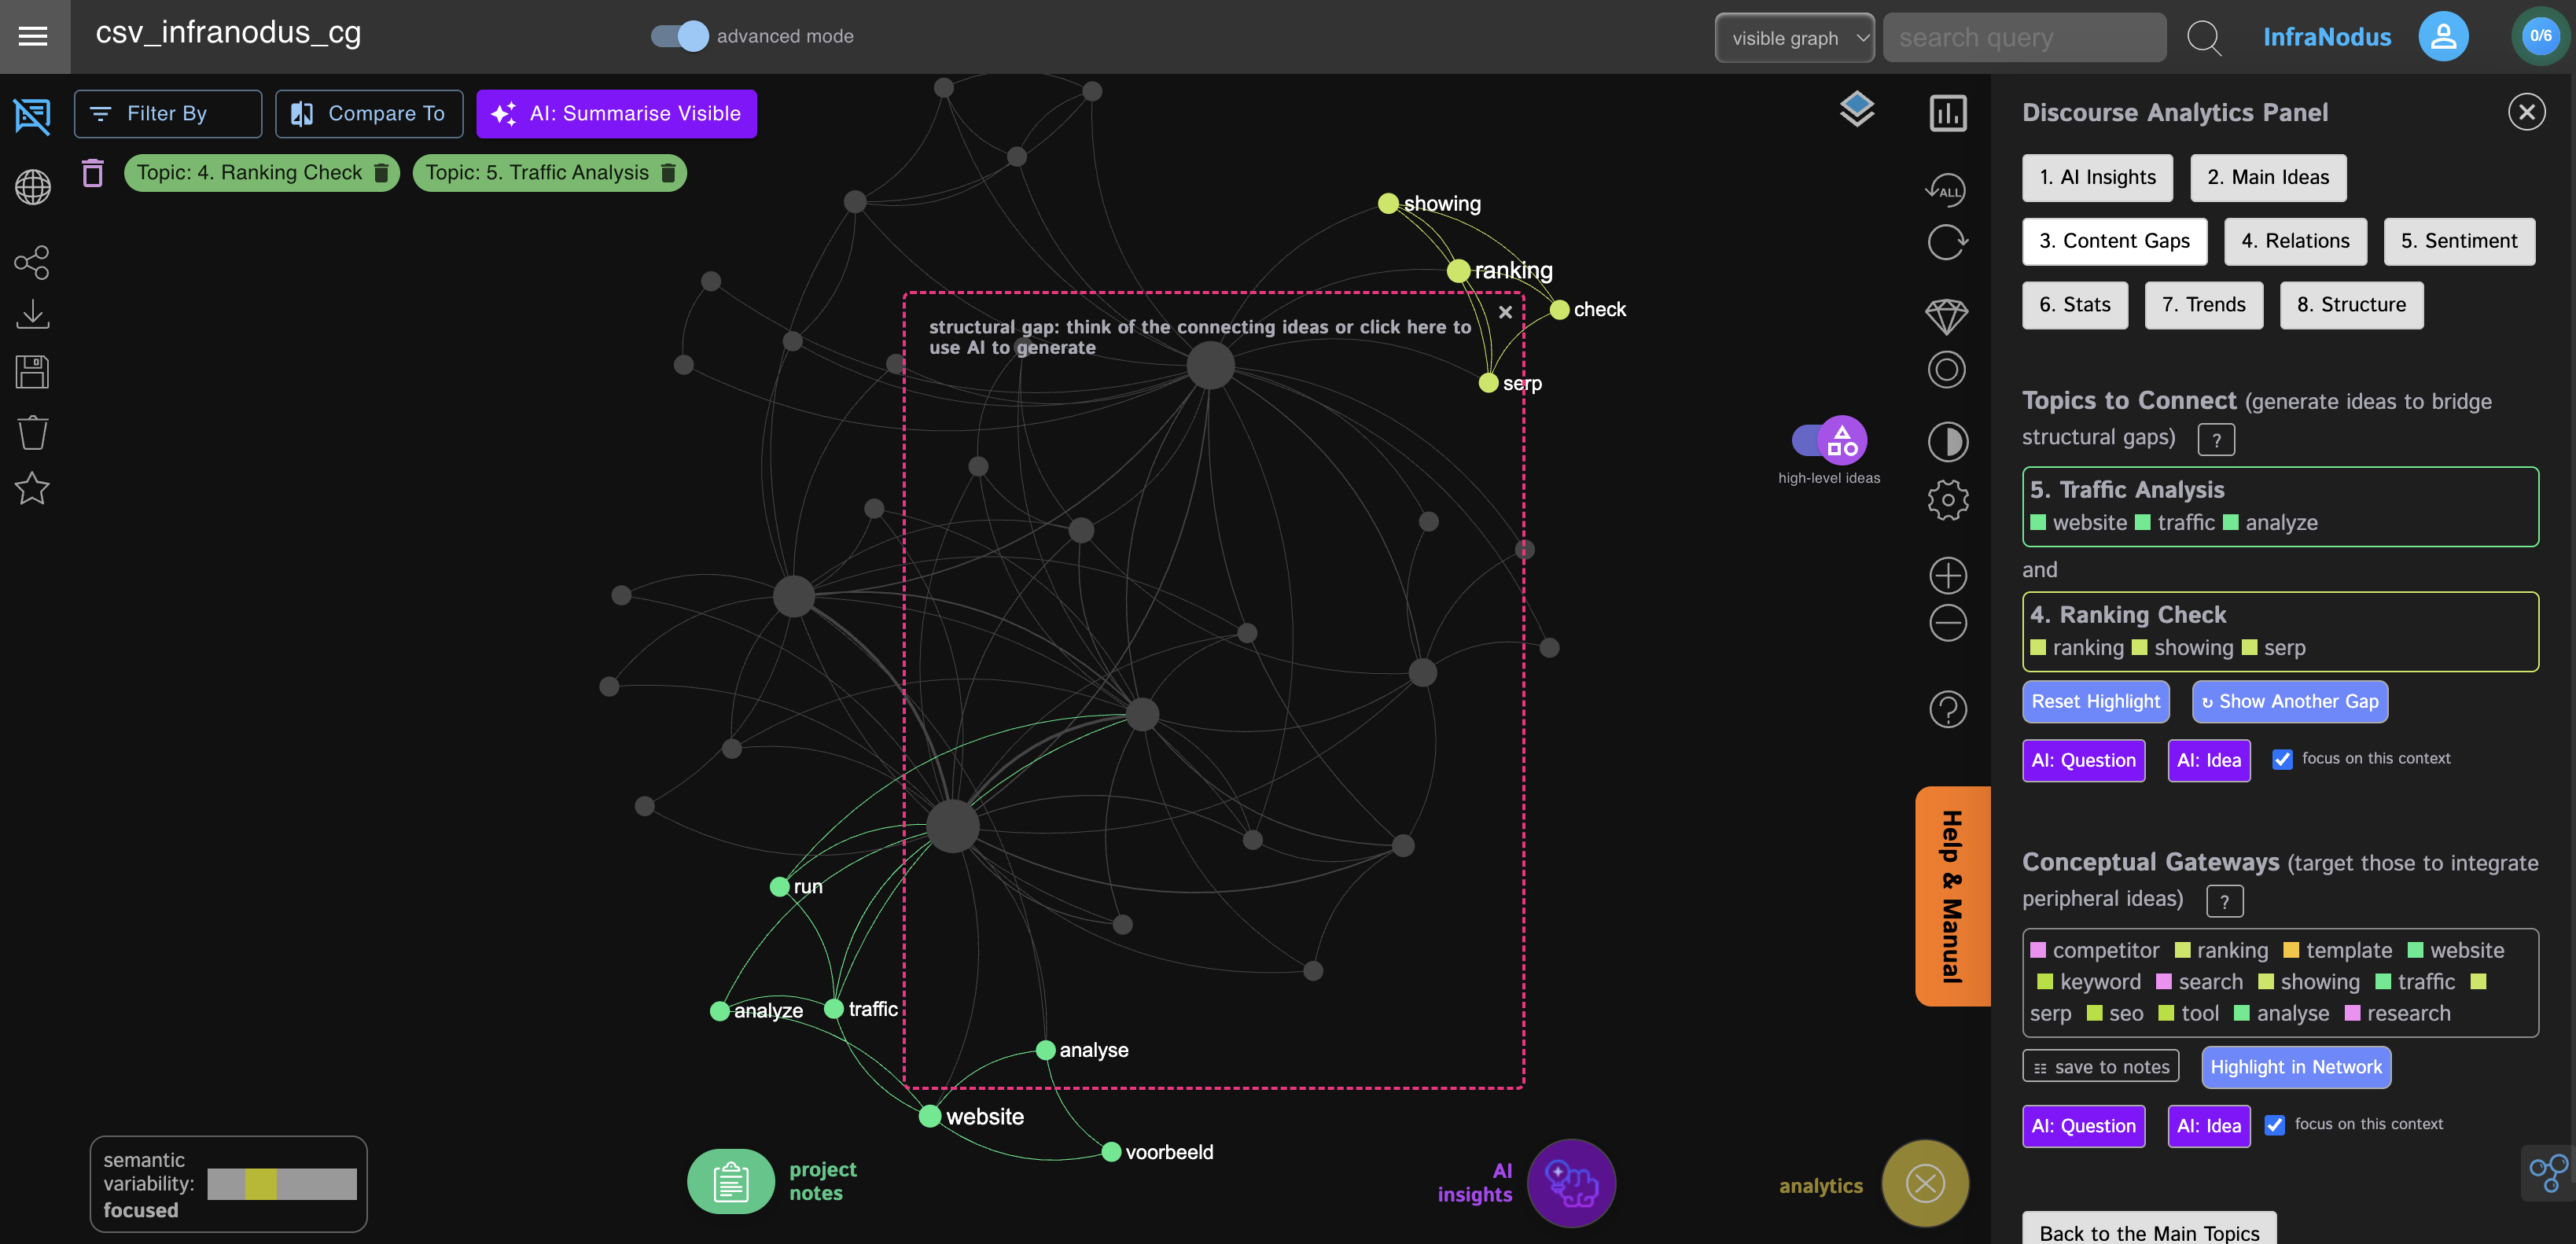The image size is (2576, 1244).
Task: Click the trash bin sidebar icon
Action: tap(33, 432)
